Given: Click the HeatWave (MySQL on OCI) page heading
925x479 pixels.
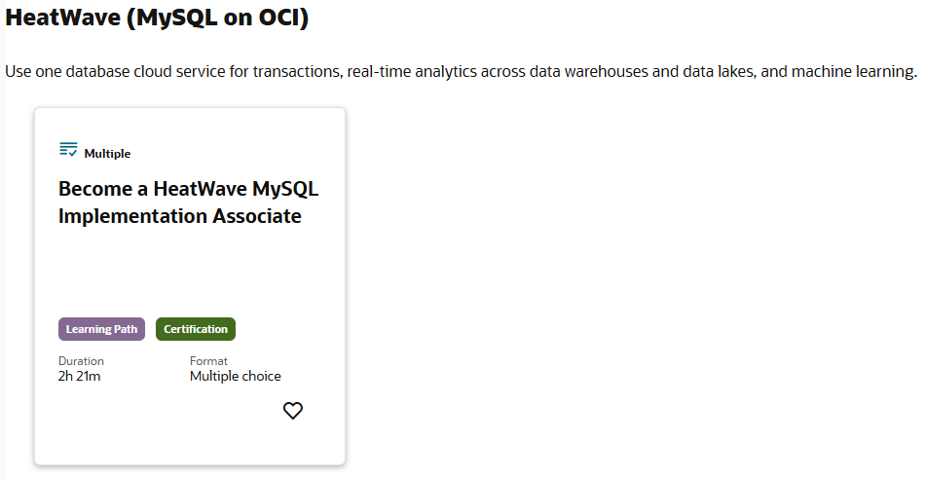Looking at the screenshot, I should [157, 18].
